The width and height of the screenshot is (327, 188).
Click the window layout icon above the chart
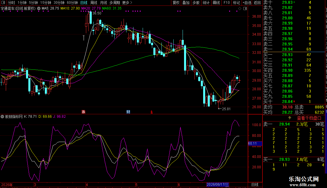pyautogui.click(x=245, y=9)
